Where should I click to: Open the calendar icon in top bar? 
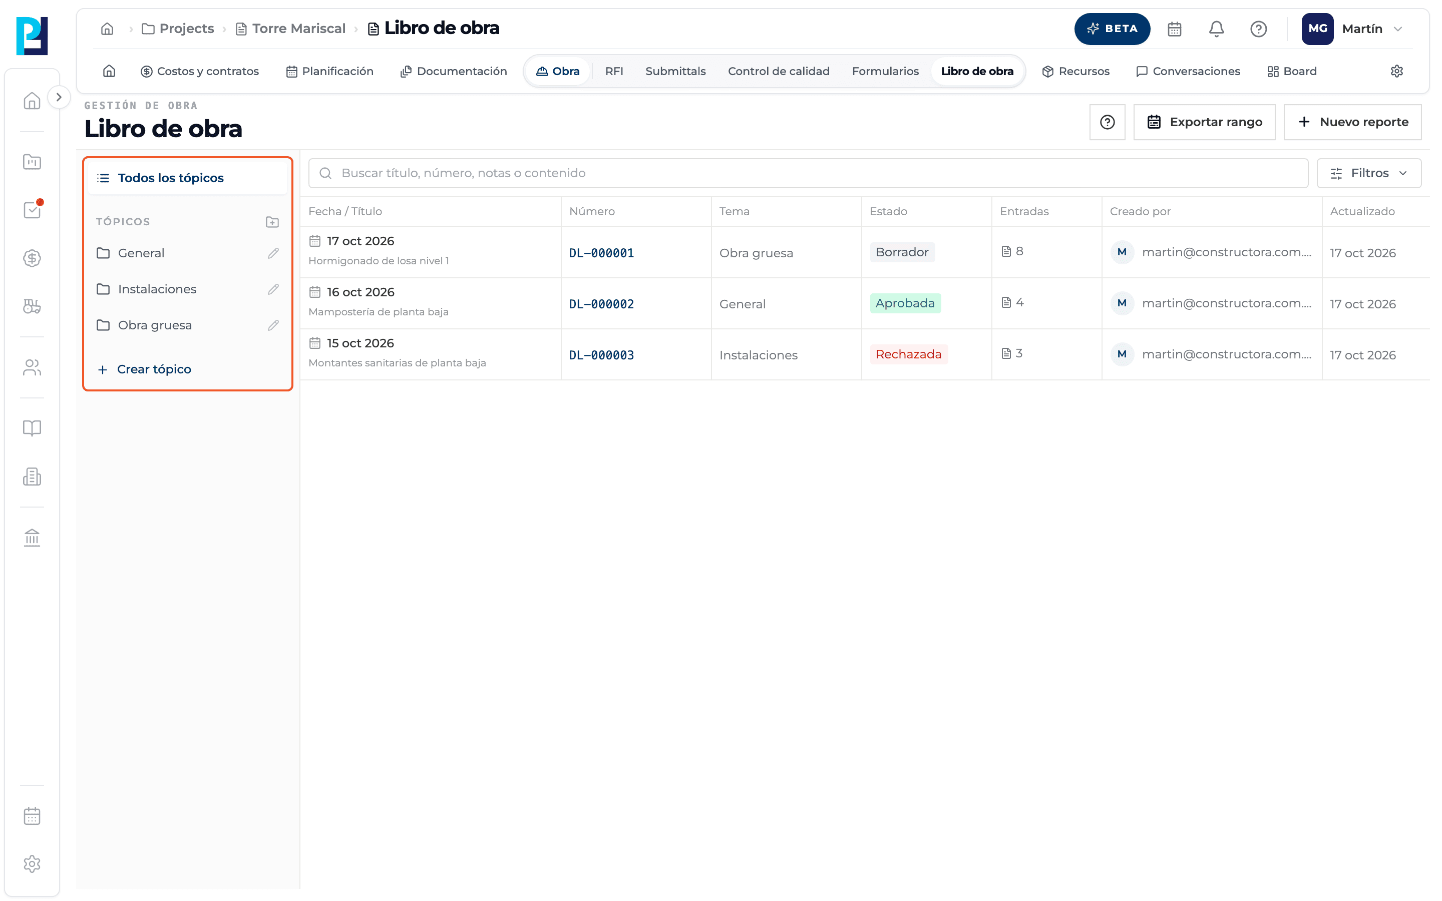coord(1175,29)
